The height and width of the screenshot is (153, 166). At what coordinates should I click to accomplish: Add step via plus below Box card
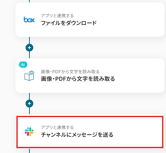point(29,47)
